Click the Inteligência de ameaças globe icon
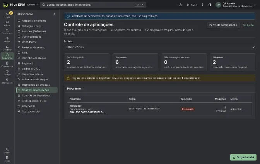260x164 pixels. 19,85
